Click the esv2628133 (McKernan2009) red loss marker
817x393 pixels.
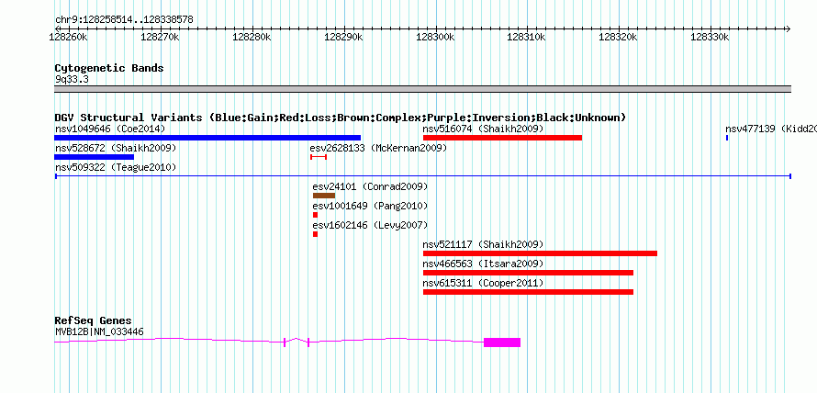tap(319, 157)
